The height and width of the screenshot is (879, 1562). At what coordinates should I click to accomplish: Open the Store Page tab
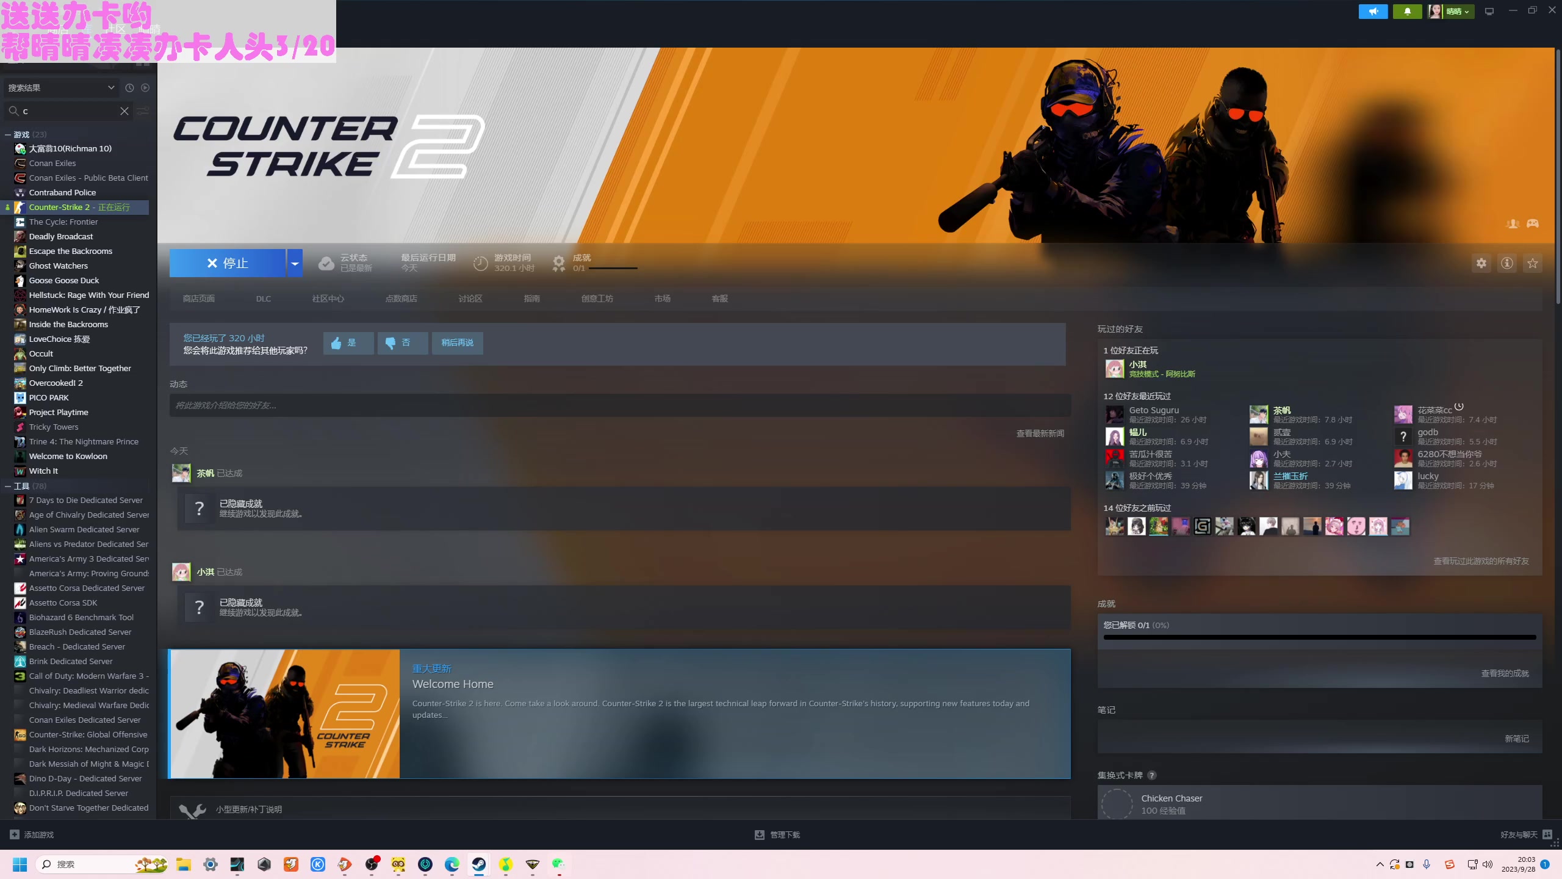(x=199, y=298)
